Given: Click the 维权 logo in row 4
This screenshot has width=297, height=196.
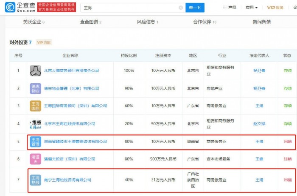Looking at the screenshot, I should point(35,123).
